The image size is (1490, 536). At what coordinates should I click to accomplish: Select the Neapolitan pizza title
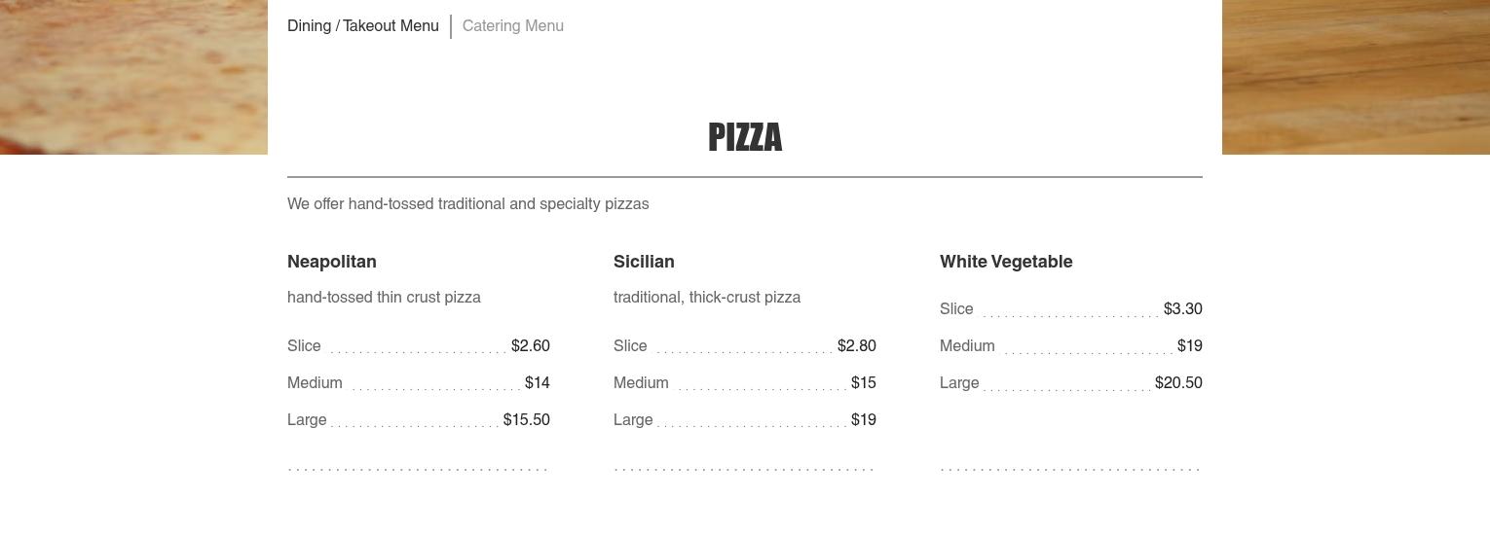point(332,262)
